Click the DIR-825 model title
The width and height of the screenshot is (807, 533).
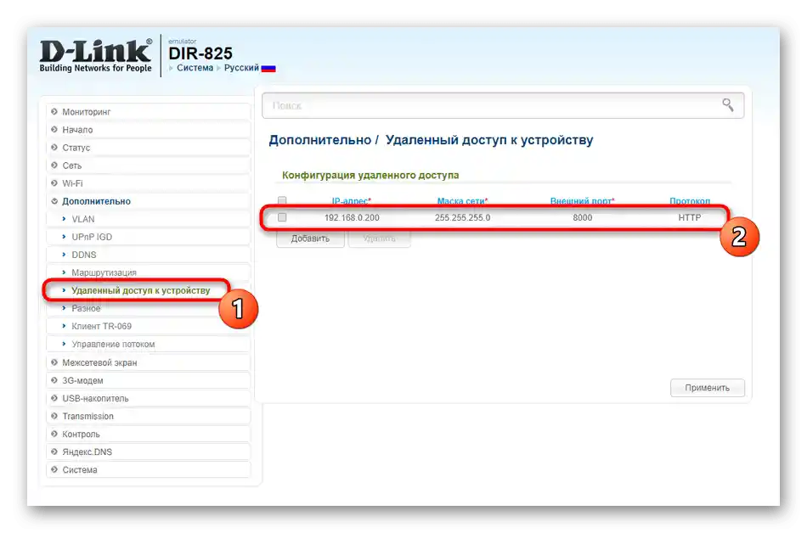point(200,53)
